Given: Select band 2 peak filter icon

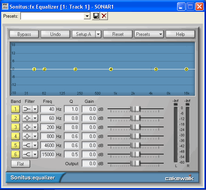Looking at the screenshot, I should pos(27,118).
